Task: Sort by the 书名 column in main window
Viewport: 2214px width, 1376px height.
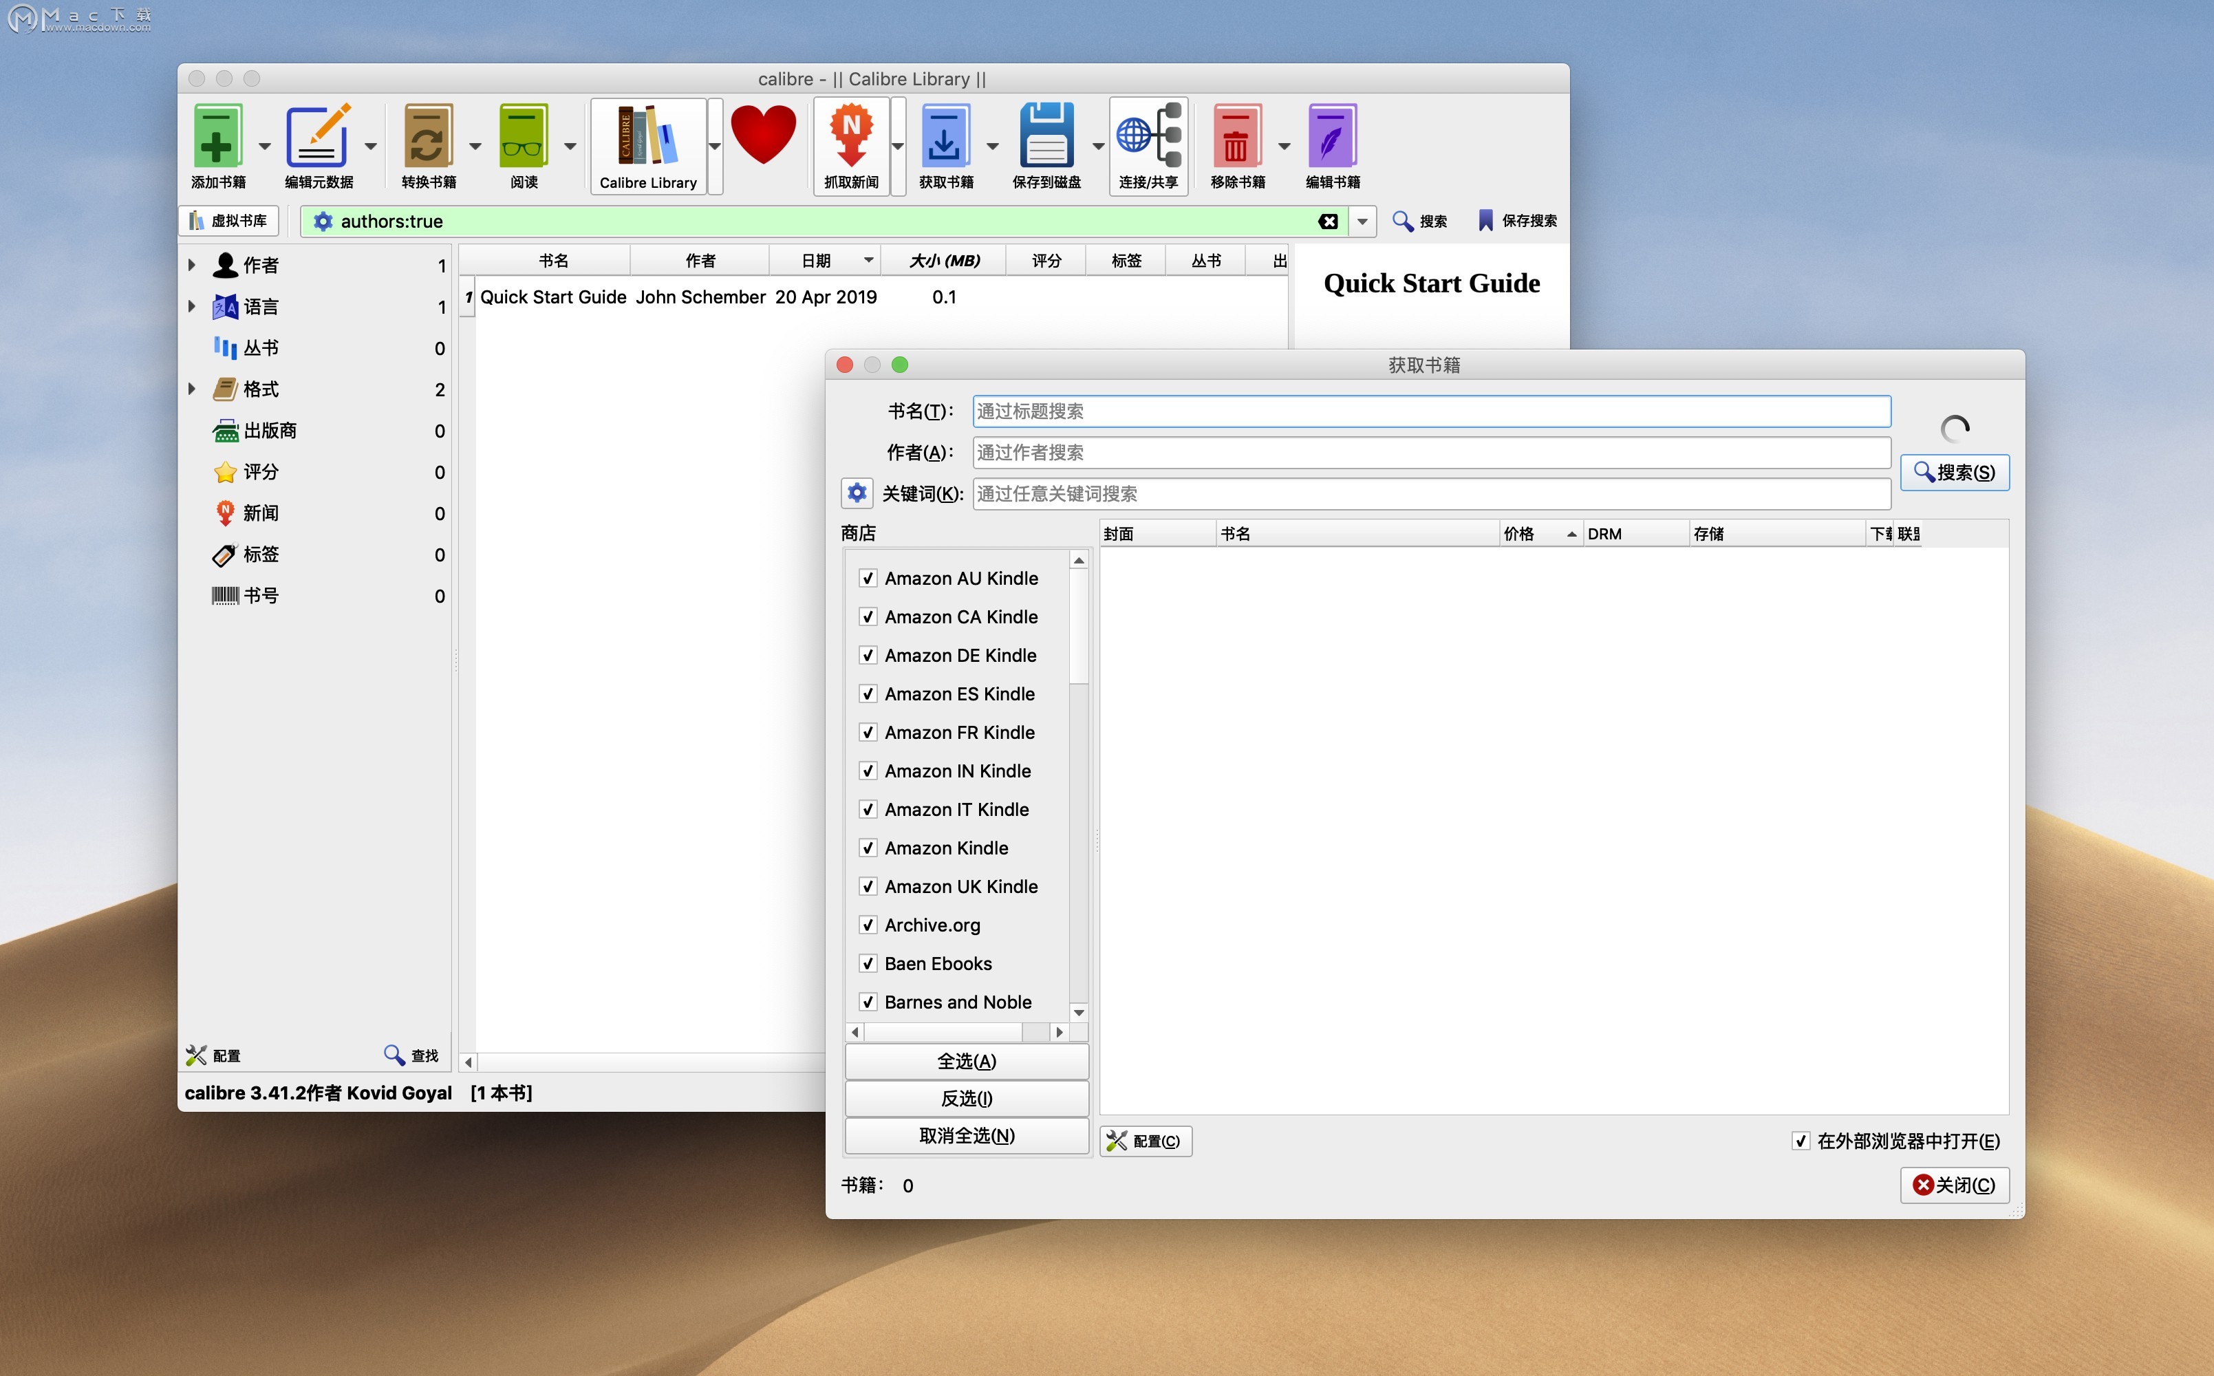Action: tap(553, 260)
